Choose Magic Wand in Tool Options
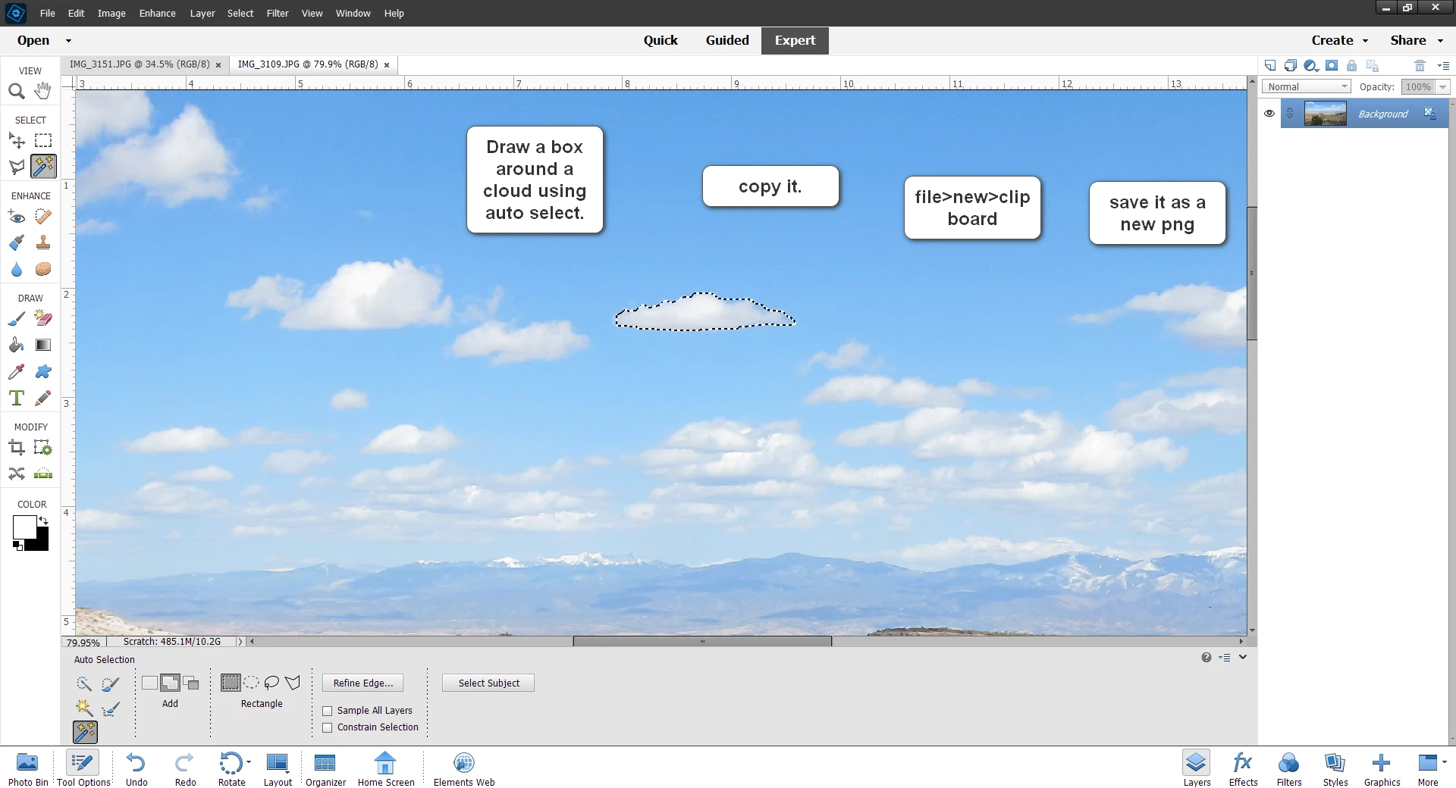Screen dimensions: 1456x788 [84, 708]
